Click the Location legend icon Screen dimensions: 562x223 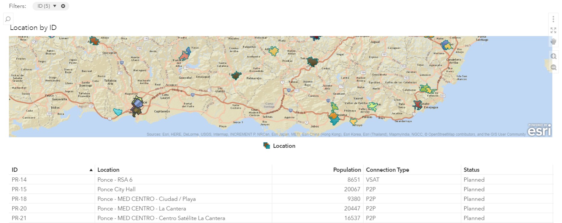(x=267, y=146)
